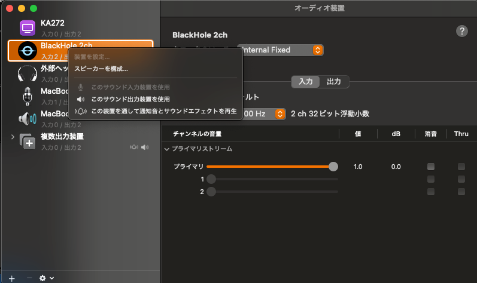
Task: Click the speaker output indicator on 複数出力装置
Action: (x=145, y=147)
